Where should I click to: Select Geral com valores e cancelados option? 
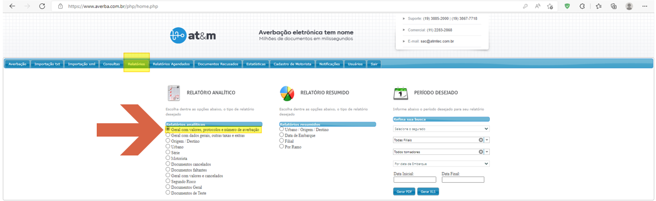click(x=168, y=175)
